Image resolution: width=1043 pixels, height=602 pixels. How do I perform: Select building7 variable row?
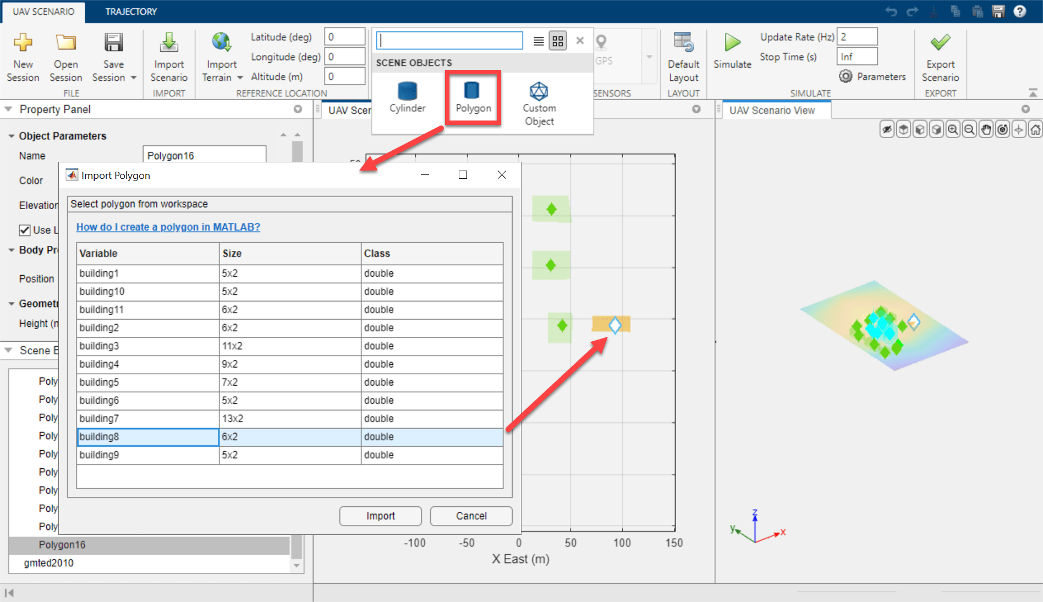coord(290,419)
